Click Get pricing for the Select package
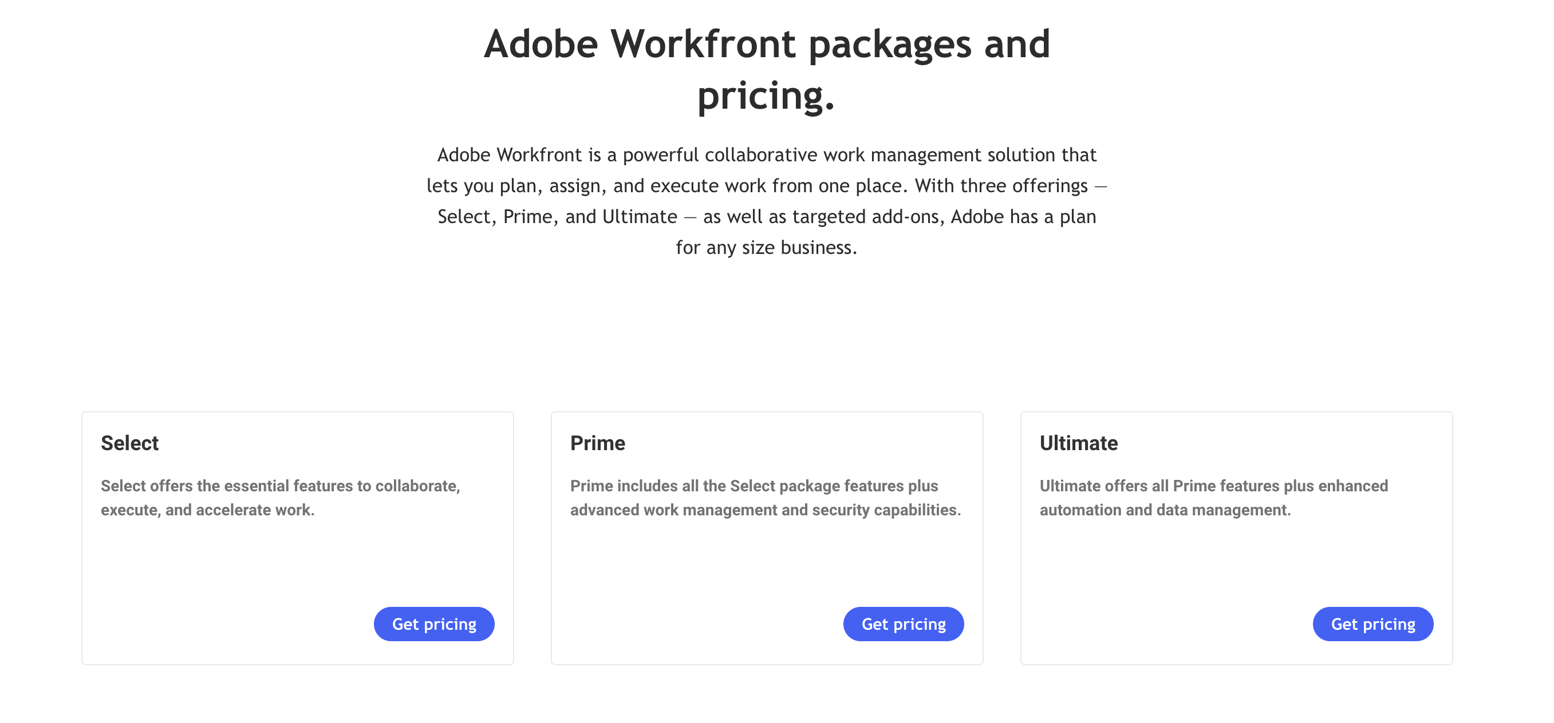Viewport: 1554px width, 723px height. pyautogui.click(x=434, y=624)
